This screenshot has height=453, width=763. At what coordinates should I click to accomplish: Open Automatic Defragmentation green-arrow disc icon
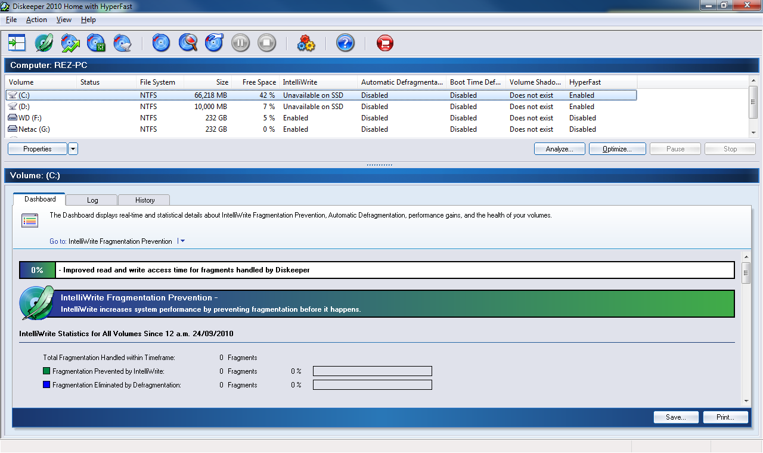70,43
